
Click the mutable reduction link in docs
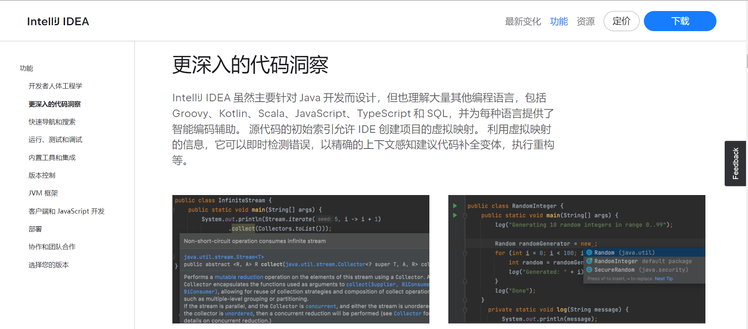click(239, 277)
